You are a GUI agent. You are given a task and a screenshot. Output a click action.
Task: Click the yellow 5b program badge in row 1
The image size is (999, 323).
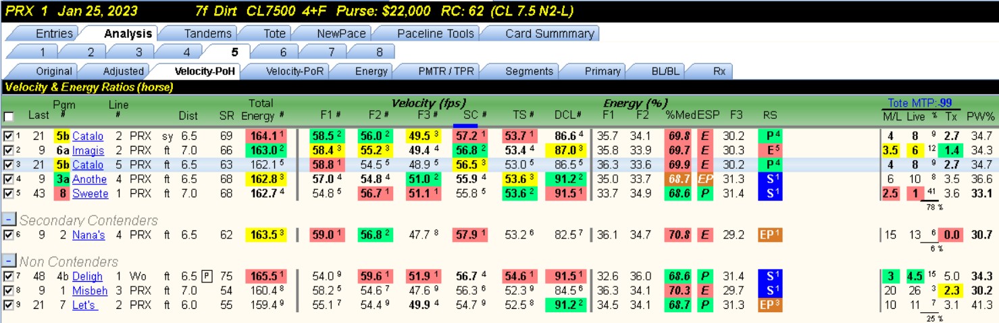[x=62, y=136]
